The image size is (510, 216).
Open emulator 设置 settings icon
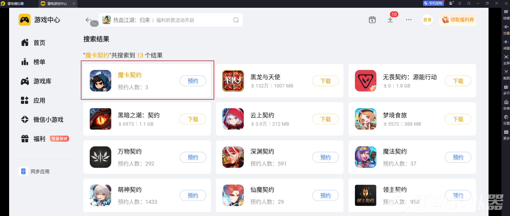coord(506,117)
